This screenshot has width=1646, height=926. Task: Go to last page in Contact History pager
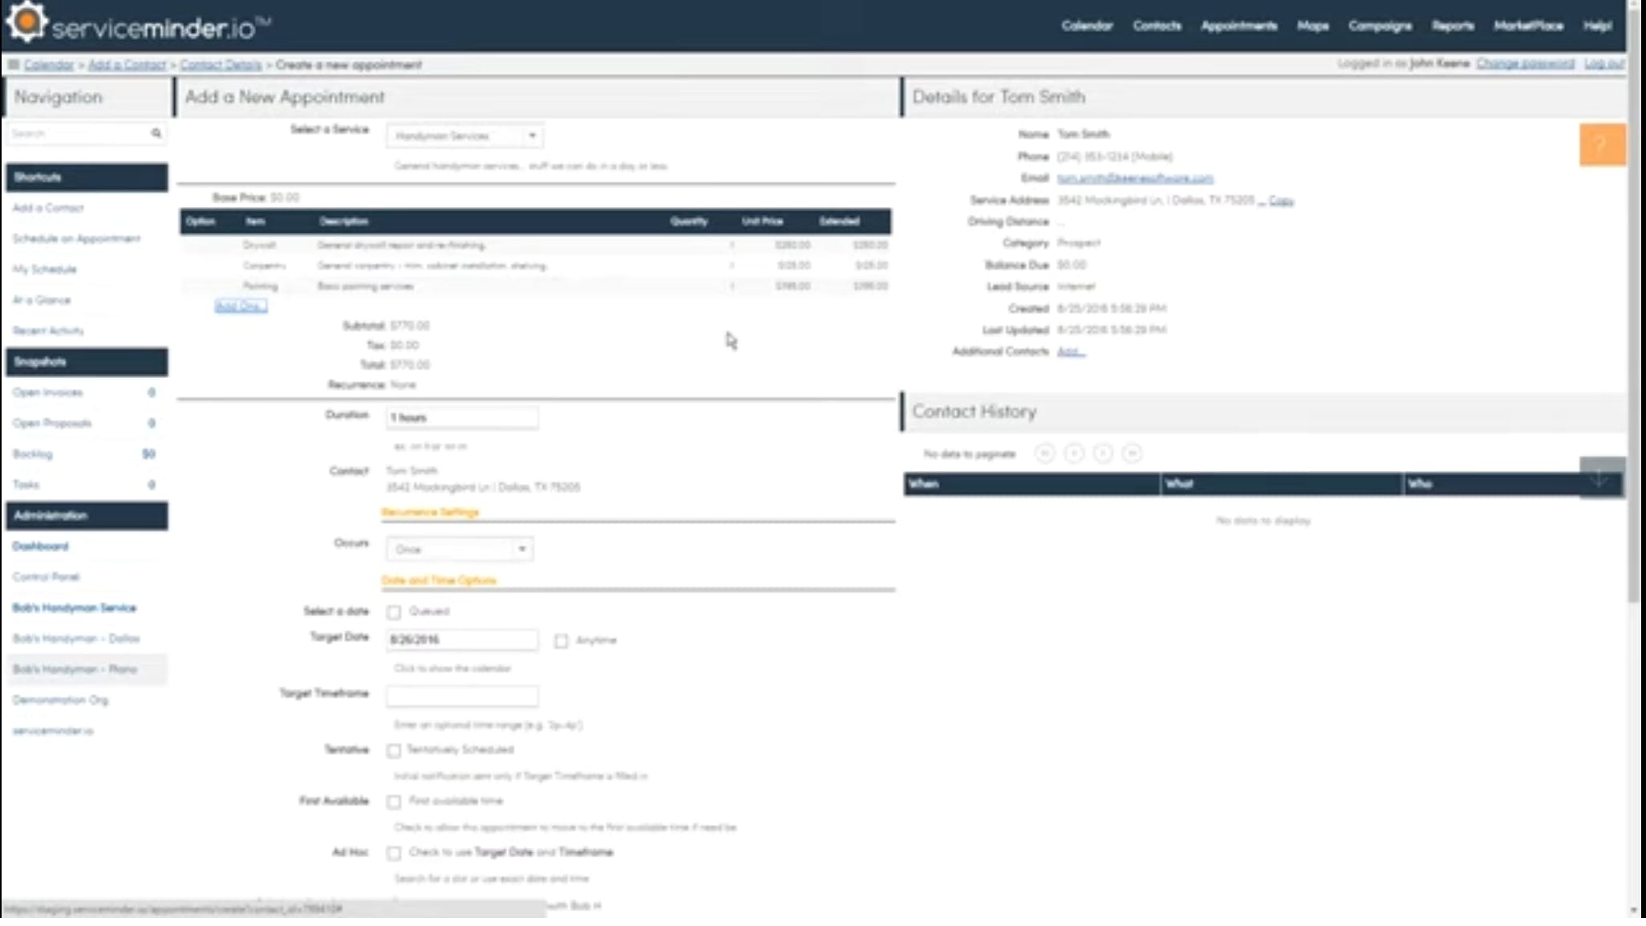(x=1132, y=453)
